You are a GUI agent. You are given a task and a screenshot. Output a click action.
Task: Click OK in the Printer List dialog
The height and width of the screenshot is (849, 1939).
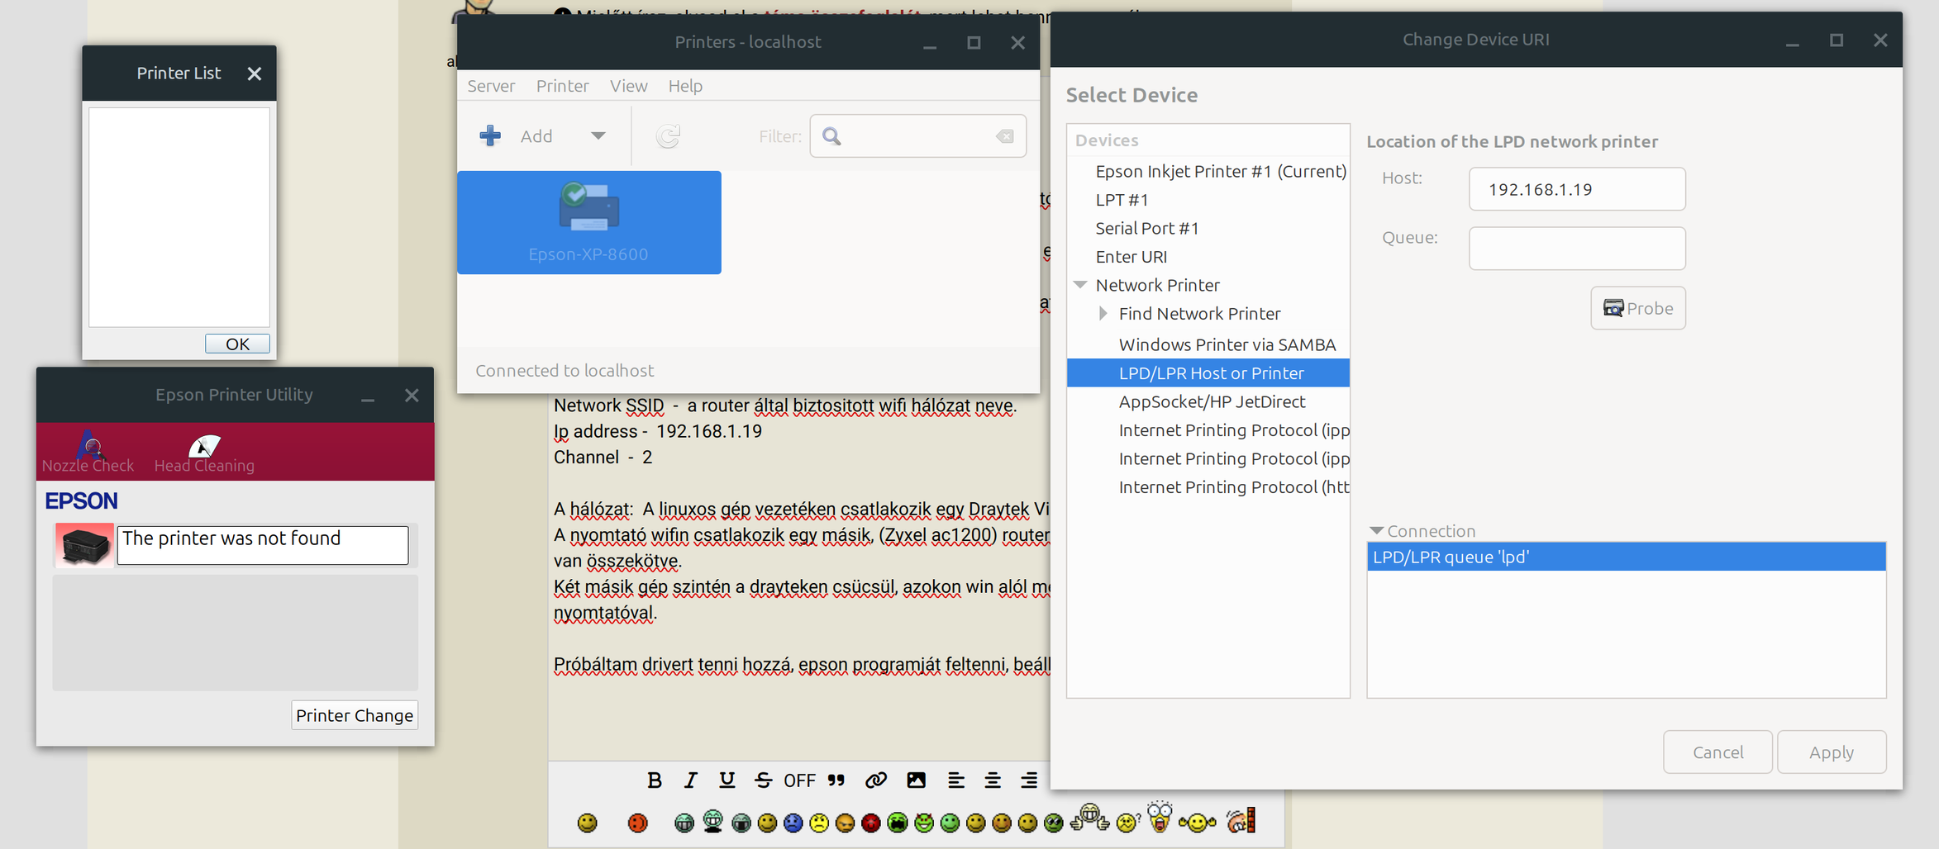tap(237, 344)
